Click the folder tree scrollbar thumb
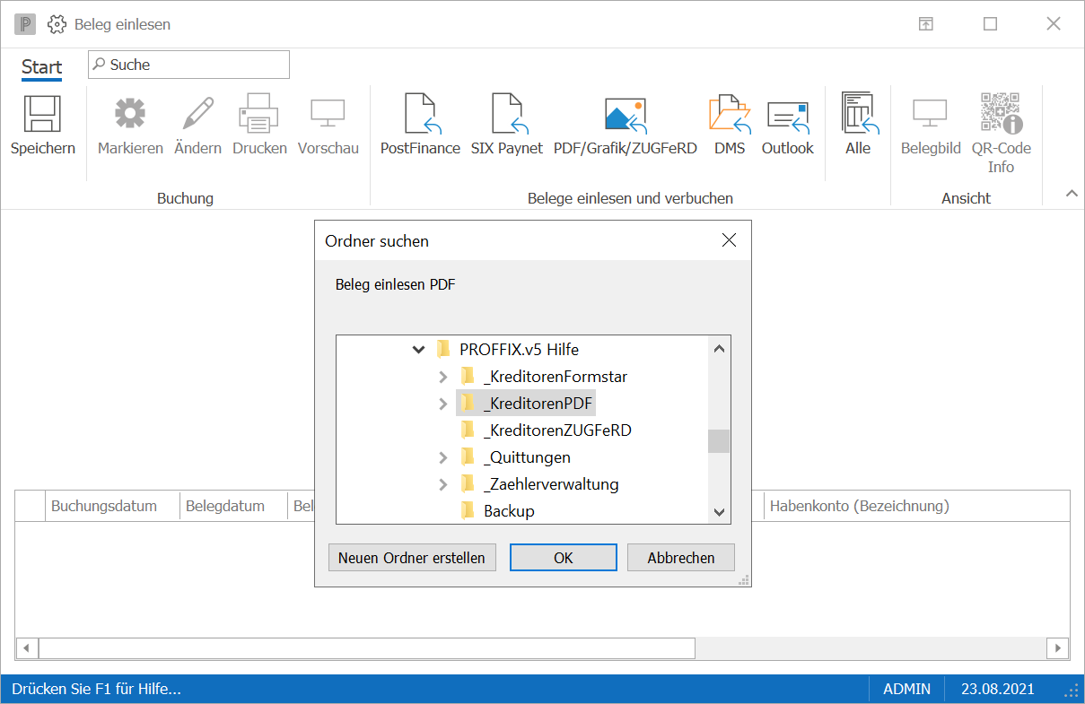1085x704 pixels. coord(719,441)
